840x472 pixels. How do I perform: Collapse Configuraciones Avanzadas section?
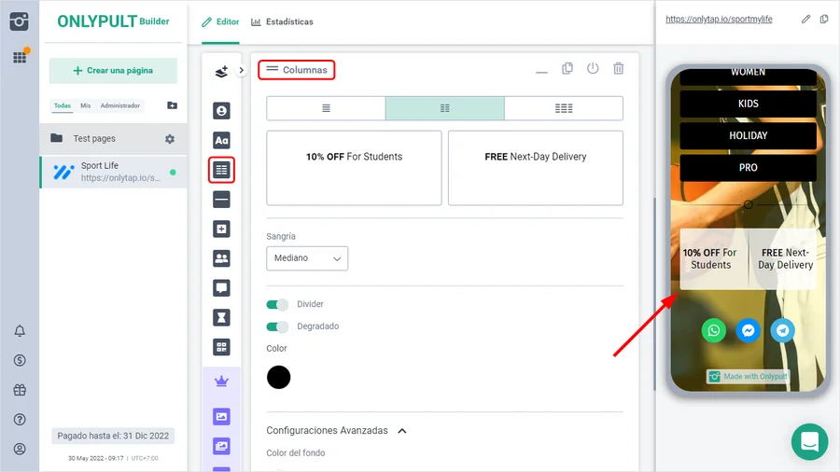click(402, 431)
